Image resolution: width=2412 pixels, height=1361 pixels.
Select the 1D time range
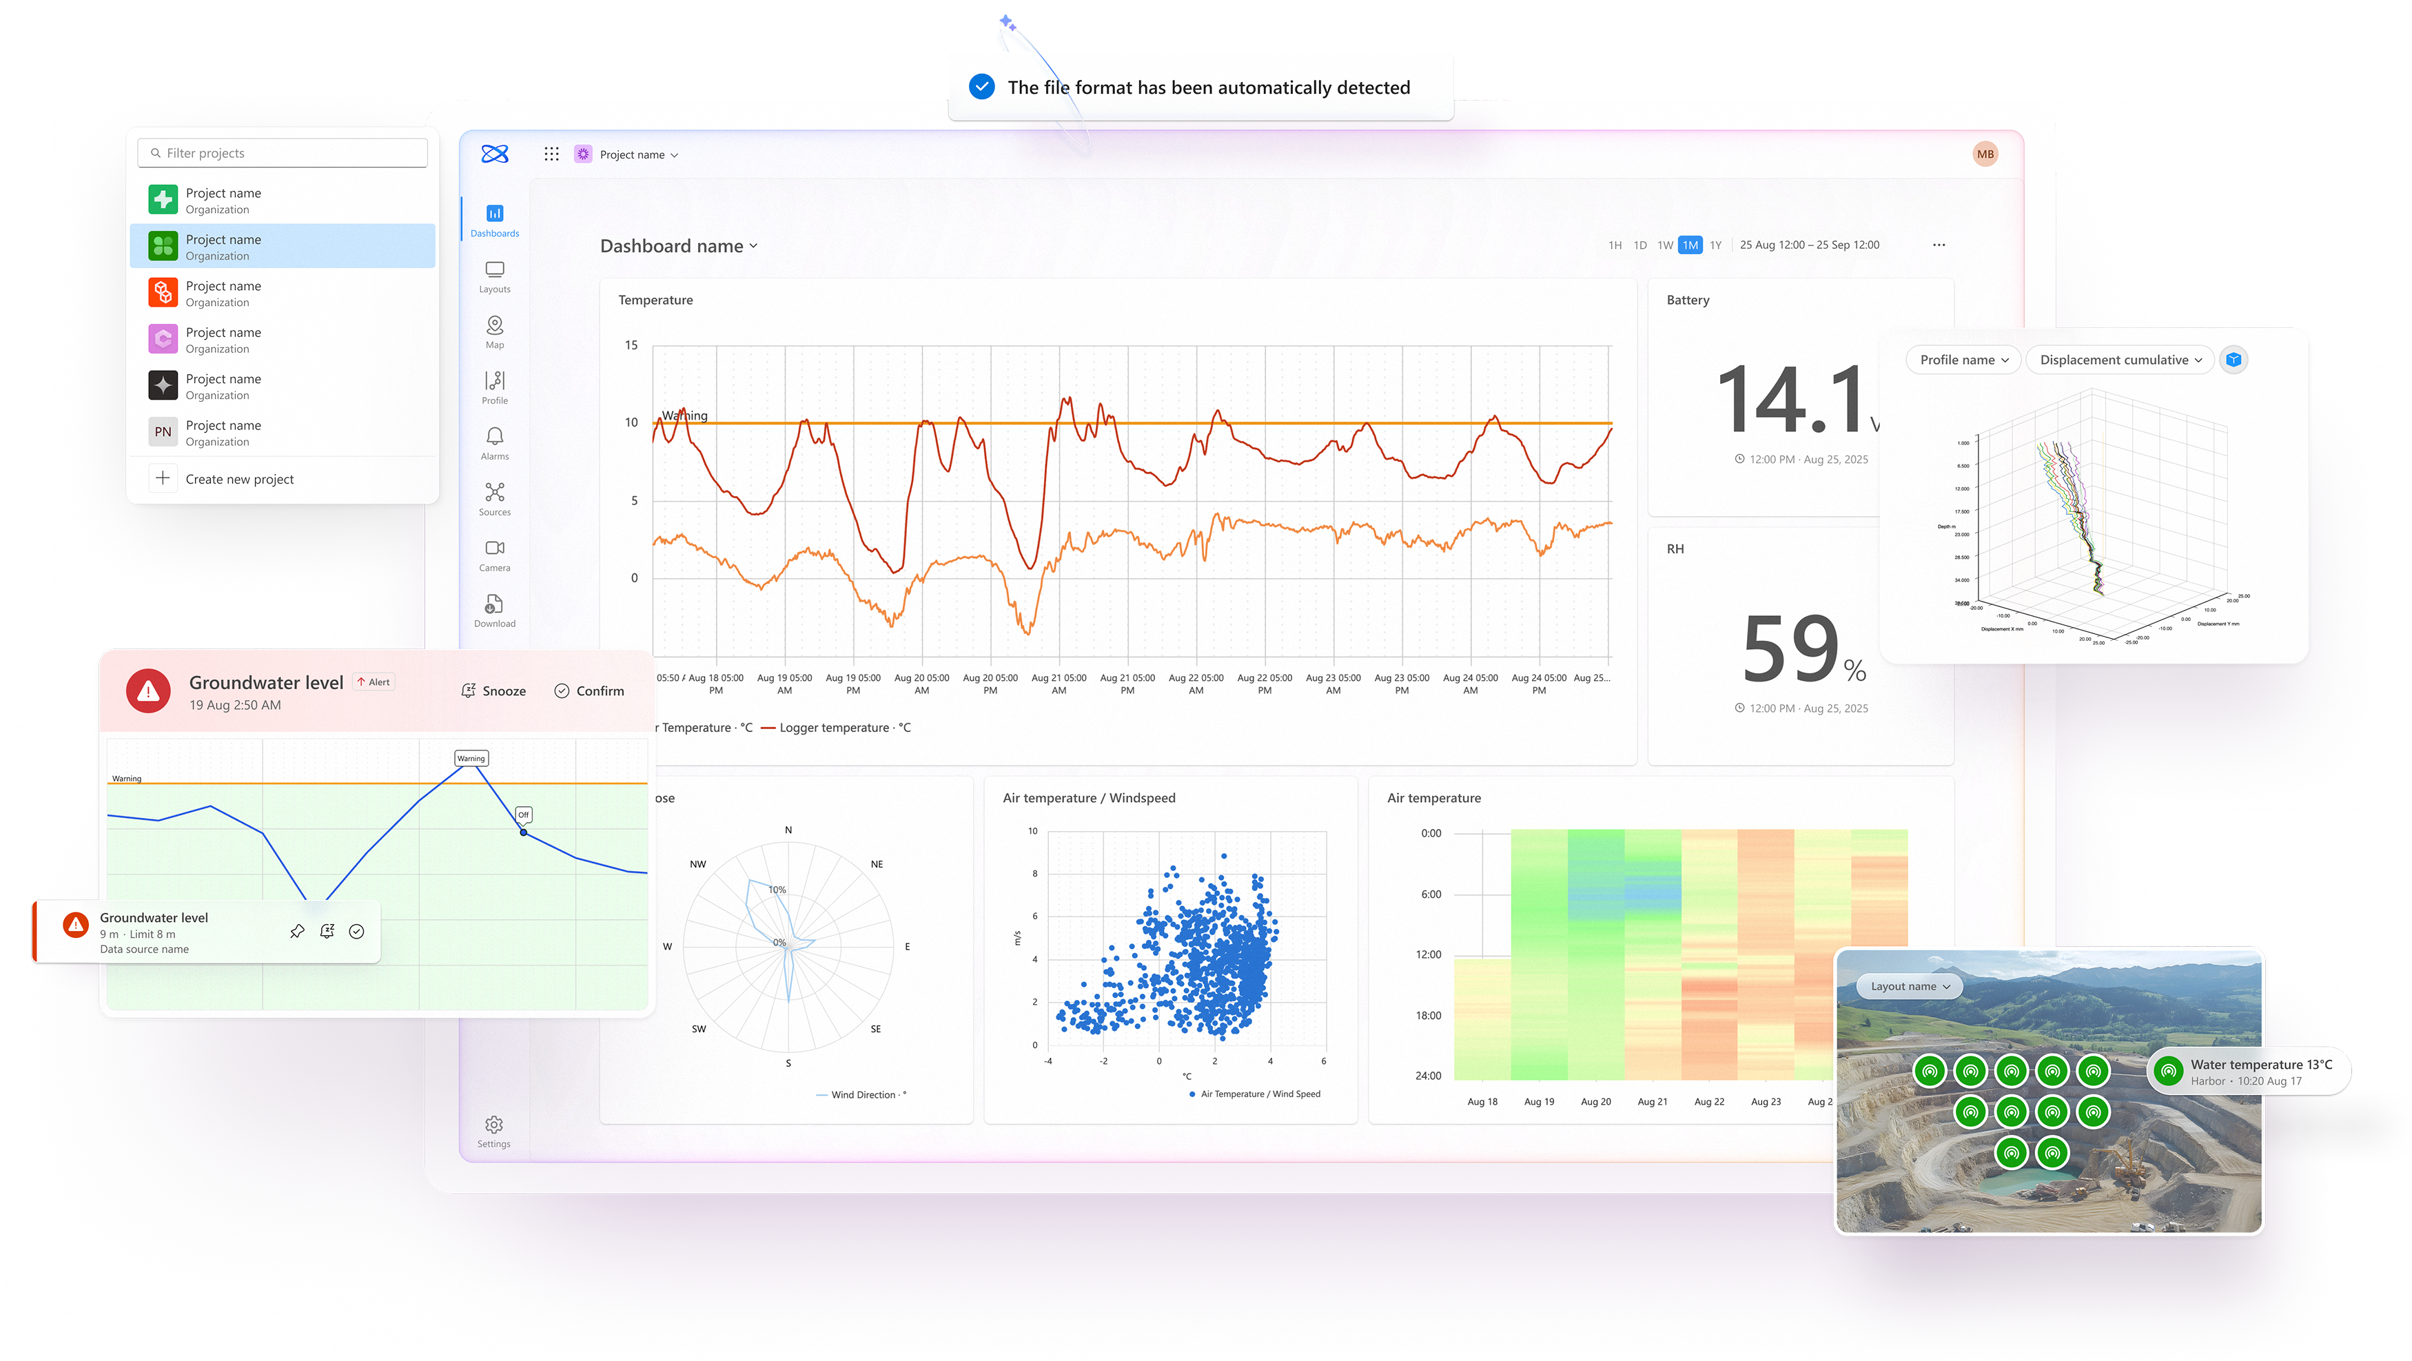(x=1639, y=245)
